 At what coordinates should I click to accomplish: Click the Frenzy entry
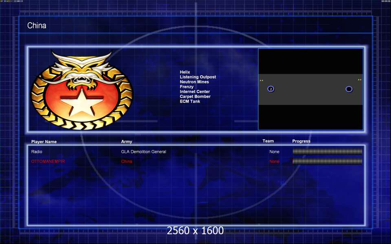[x=187, y=87]
